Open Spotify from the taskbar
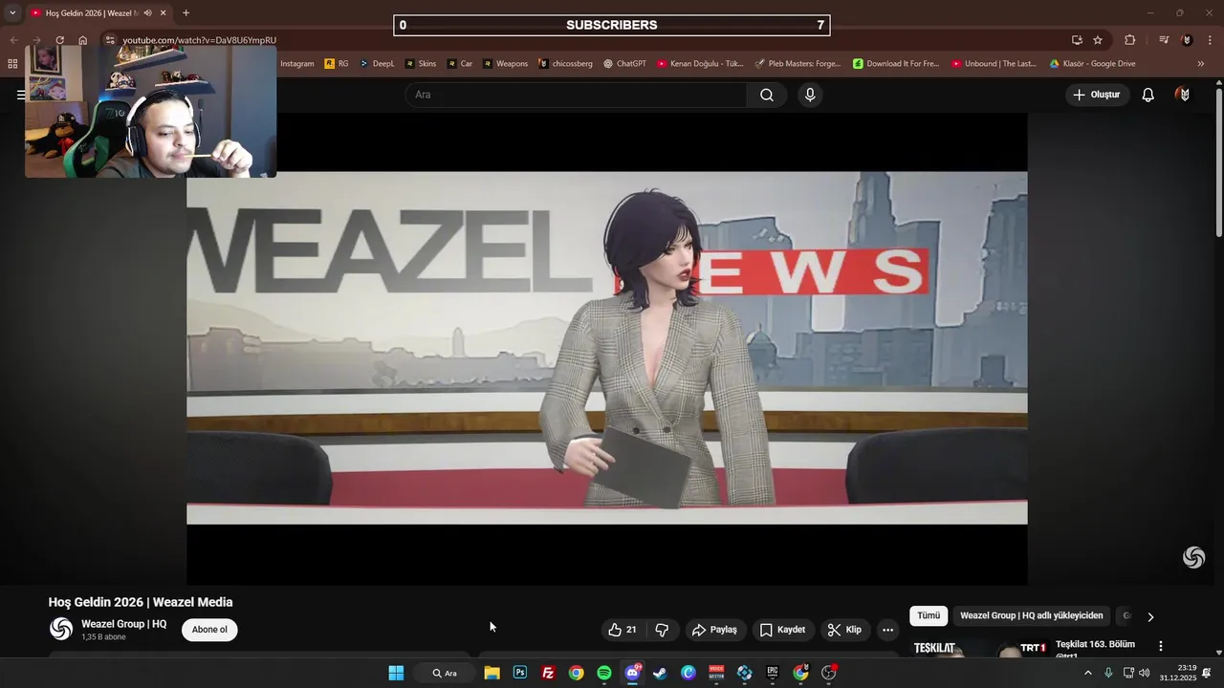 point(604,673)
